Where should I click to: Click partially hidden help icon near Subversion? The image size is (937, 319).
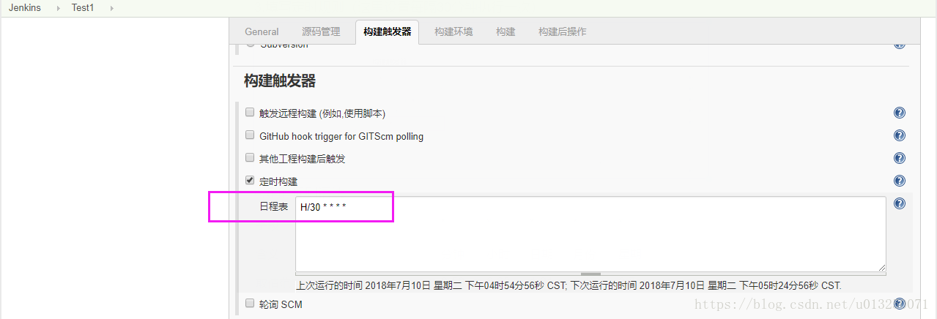(900, 45)
